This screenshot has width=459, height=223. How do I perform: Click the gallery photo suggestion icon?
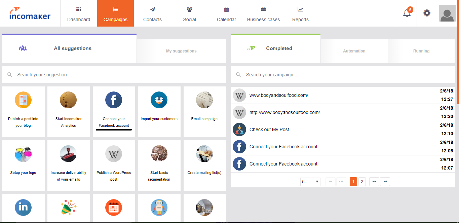coord(204,208)
